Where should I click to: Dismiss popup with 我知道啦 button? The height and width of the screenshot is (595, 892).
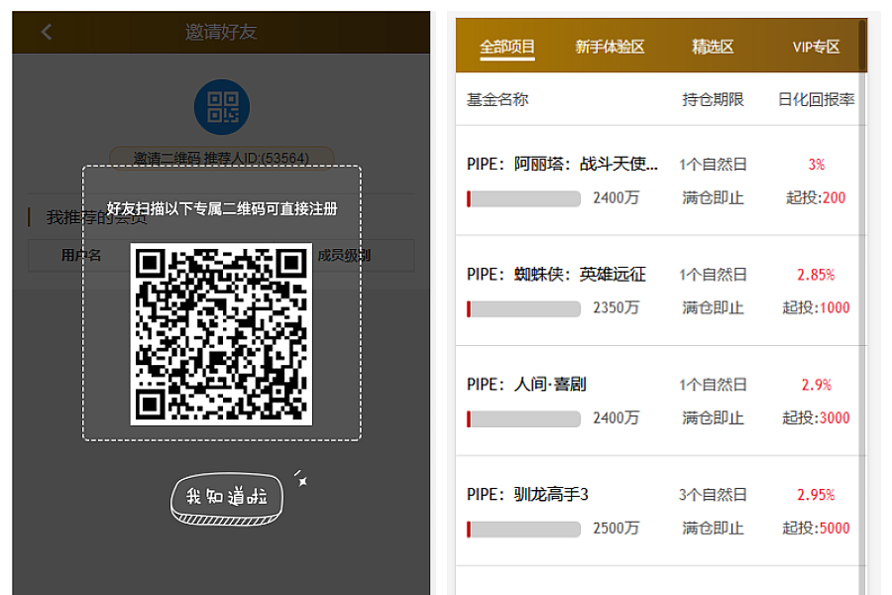point(226,497)
